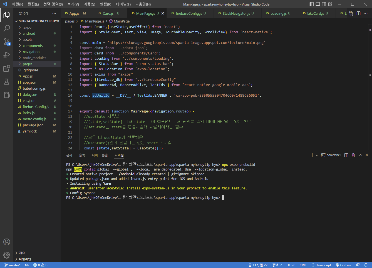Toggle the bottom panel visibility

(x=318, y=4)
